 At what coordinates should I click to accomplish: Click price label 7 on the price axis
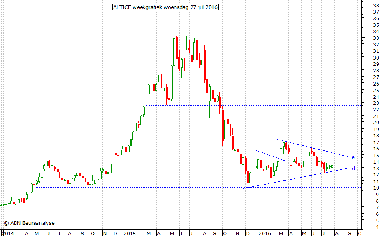[378, 208]
